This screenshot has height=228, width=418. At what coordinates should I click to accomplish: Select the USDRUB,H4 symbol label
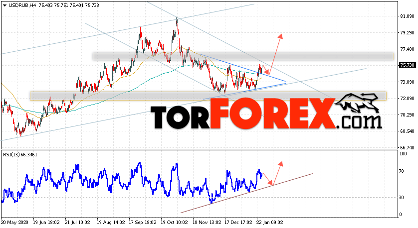(22, 5)
